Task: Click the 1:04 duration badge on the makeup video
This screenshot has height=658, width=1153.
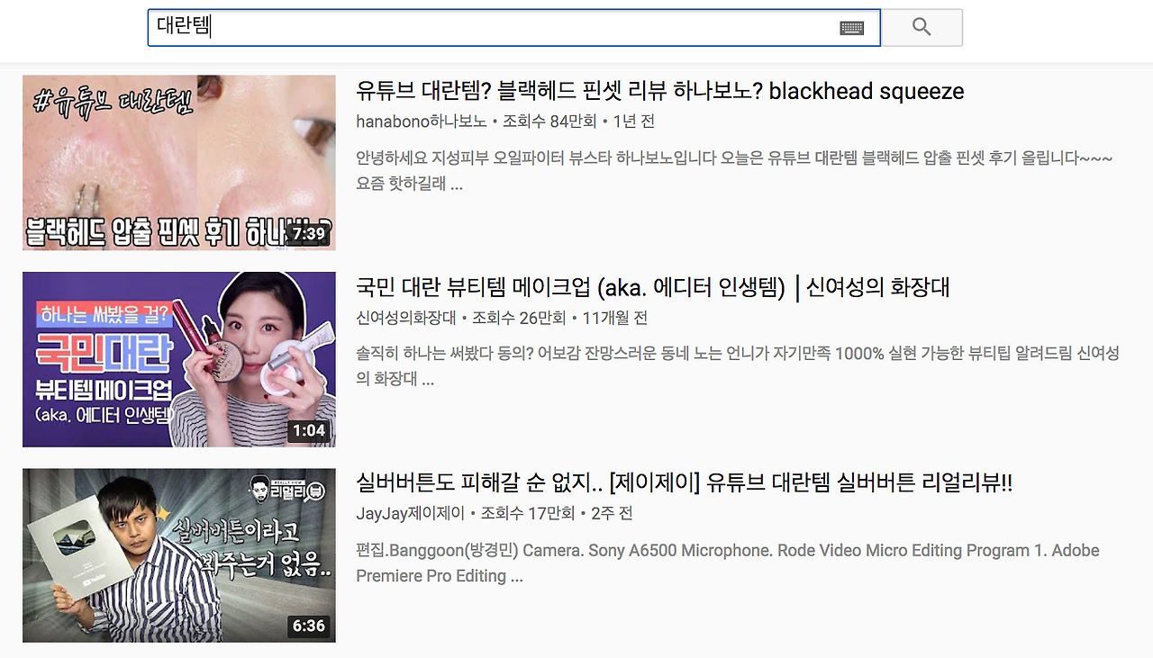Action: click(311, 430)
